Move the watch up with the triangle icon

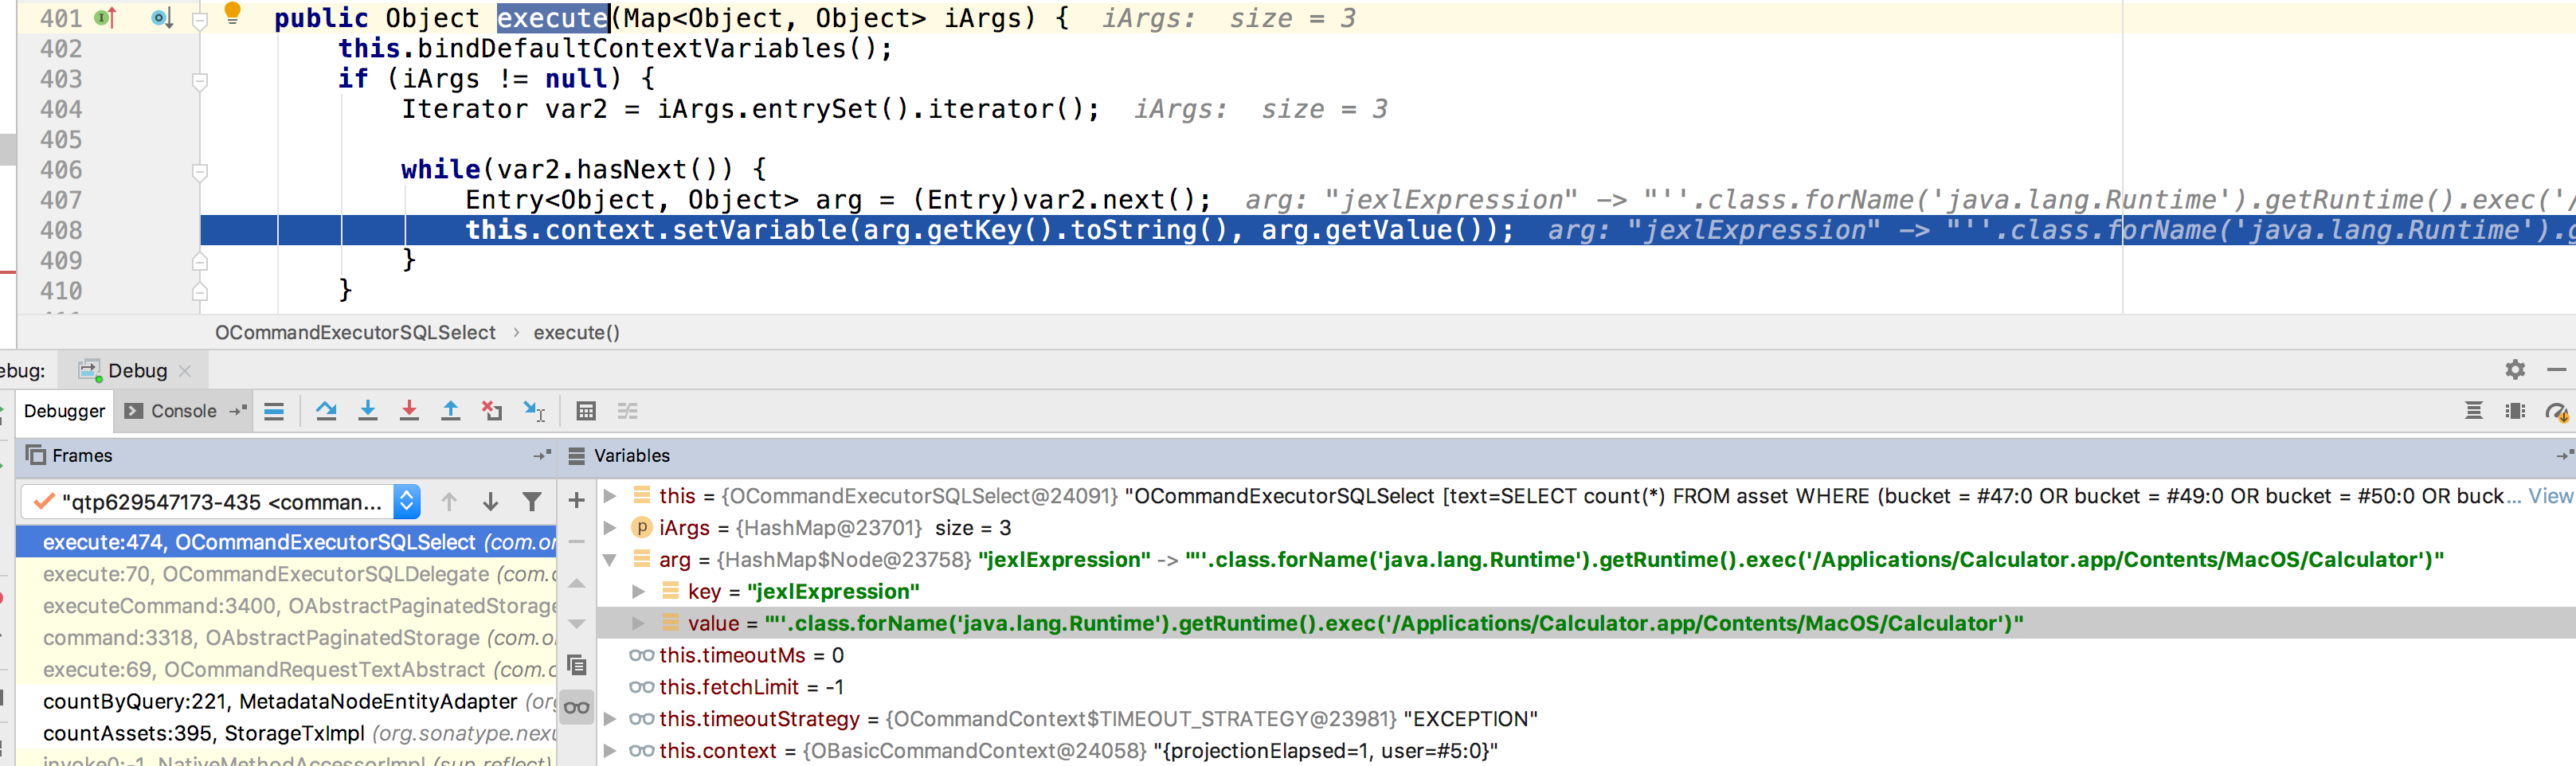[x=576, y=583]
